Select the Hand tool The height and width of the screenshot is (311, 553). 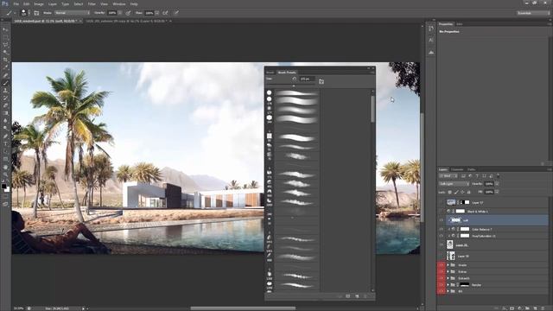5,167
